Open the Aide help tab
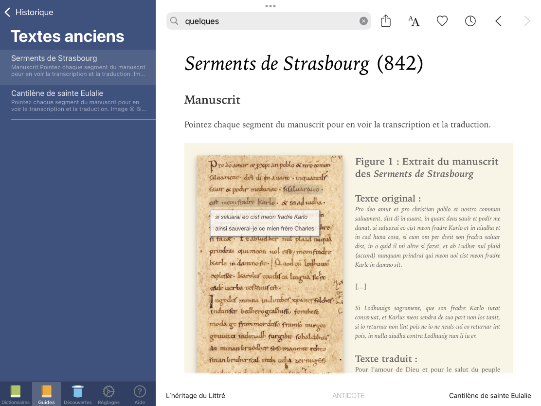Viewport: 541px width, 406px height. (140, 394)
